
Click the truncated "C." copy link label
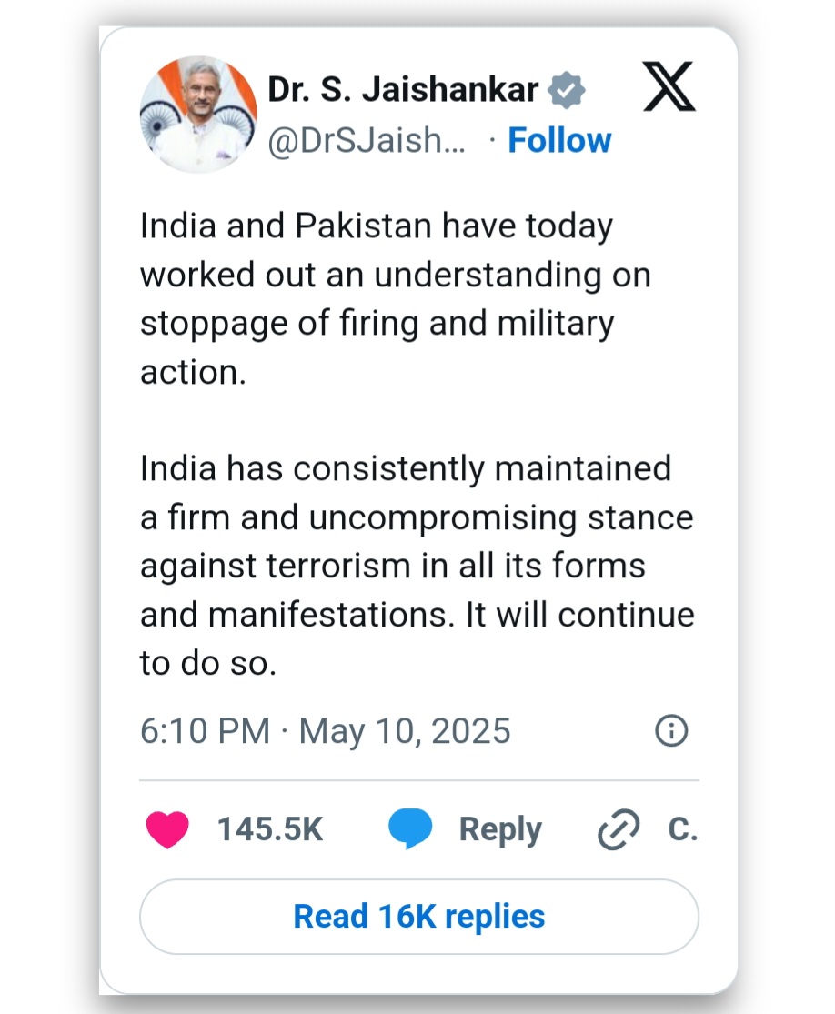point(682,829)
